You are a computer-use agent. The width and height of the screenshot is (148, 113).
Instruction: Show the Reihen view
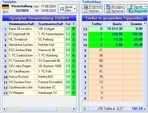click(92, 11)
